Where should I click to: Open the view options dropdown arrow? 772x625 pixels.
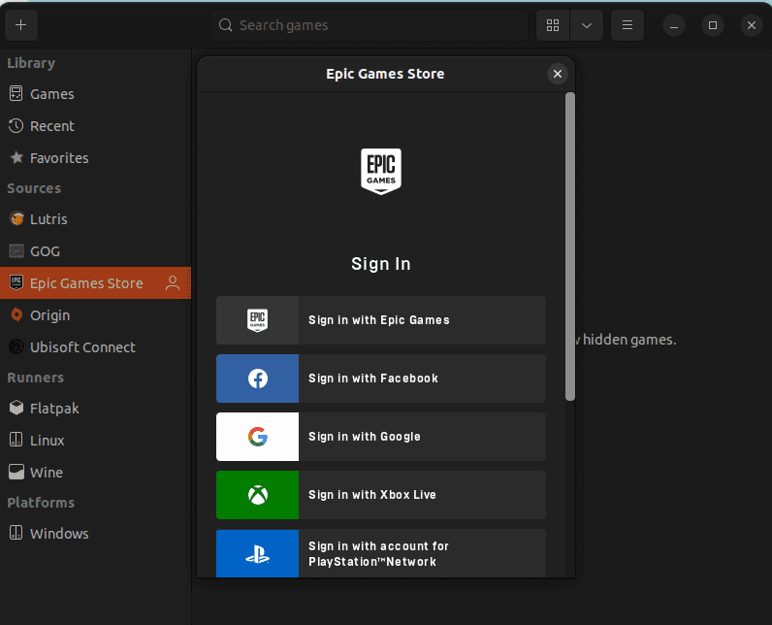point(587,25)
